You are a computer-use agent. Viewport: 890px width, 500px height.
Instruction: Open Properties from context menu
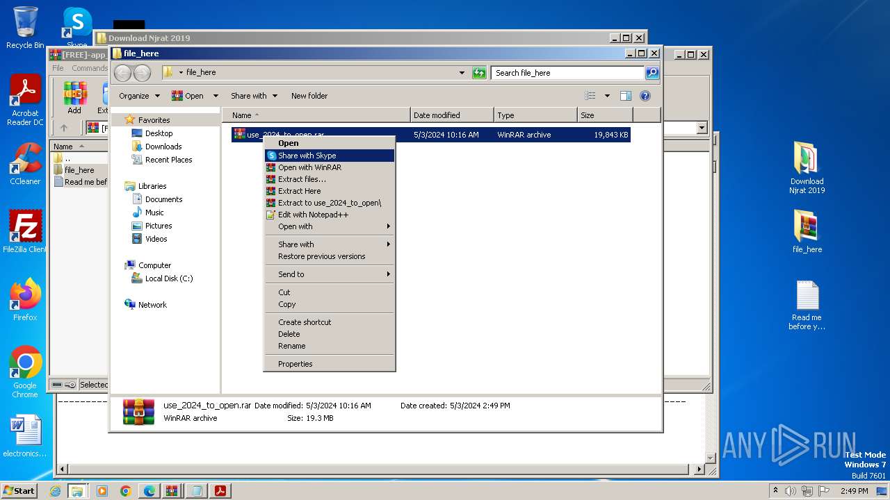(330, 364)
